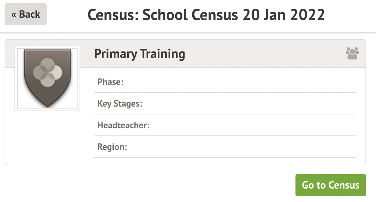Viewport: 376px width, 202px height.
Task: Click the empty value beside Phase
Action: 237,82
